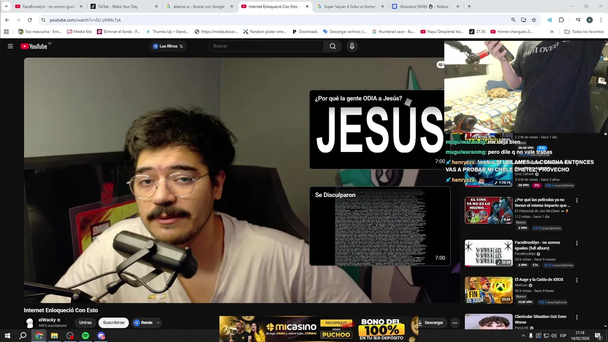
Task: Click the install app icon in address bar
Action: (523, 20)
